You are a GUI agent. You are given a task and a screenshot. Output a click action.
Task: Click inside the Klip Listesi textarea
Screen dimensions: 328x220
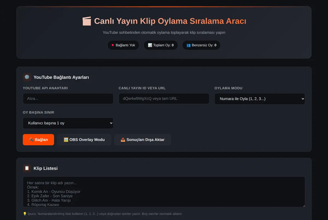pyautogui.click(x=164, y=192)
